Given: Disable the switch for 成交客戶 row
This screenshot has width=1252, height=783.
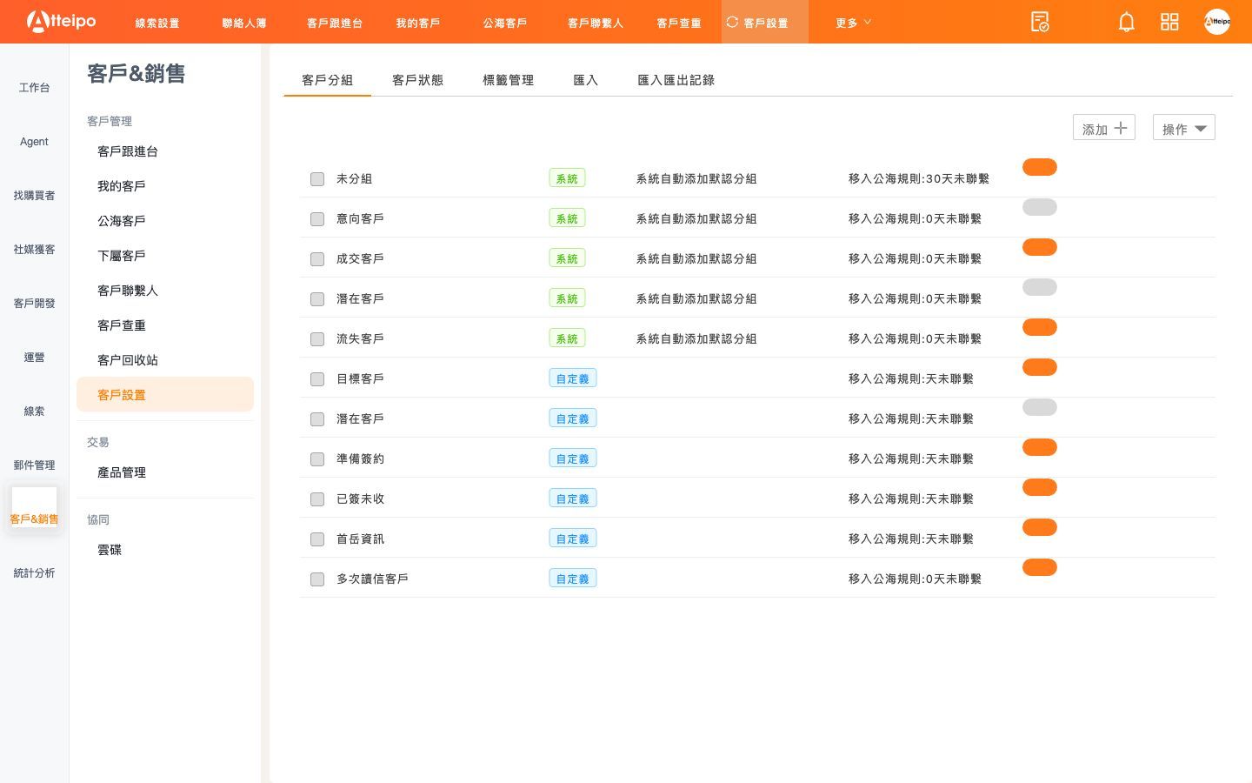Looking at the screenshot, I should (1040, 247).
